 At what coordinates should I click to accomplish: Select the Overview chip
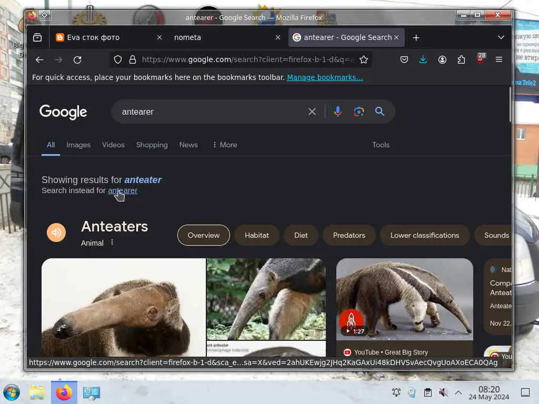(204, 235)
